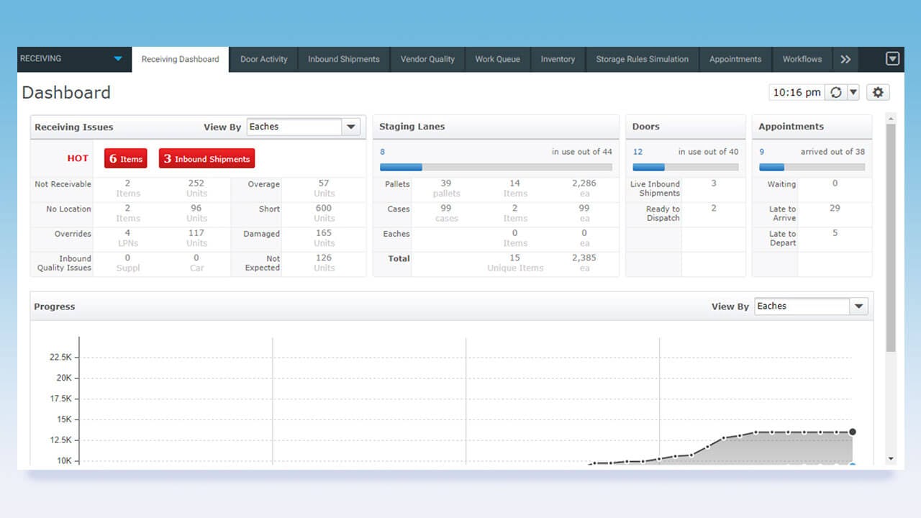Open the top-right panel arrow icon
921x518 pixels.
(x=892, y=59)
